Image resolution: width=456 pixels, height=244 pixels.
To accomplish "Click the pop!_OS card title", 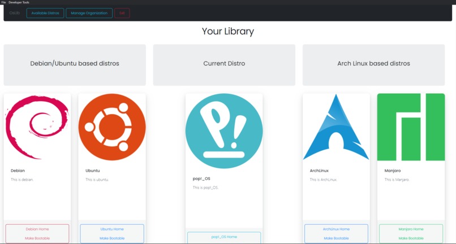I will pos(201,178).
